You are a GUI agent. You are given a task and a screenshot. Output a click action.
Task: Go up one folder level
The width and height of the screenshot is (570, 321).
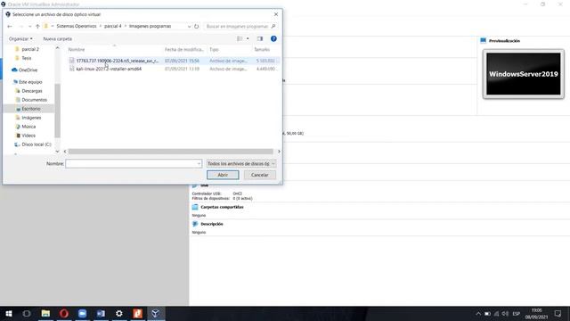(37, 26)
